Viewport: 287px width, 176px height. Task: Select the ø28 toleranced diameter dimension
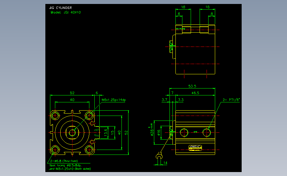tap(151, 130)
